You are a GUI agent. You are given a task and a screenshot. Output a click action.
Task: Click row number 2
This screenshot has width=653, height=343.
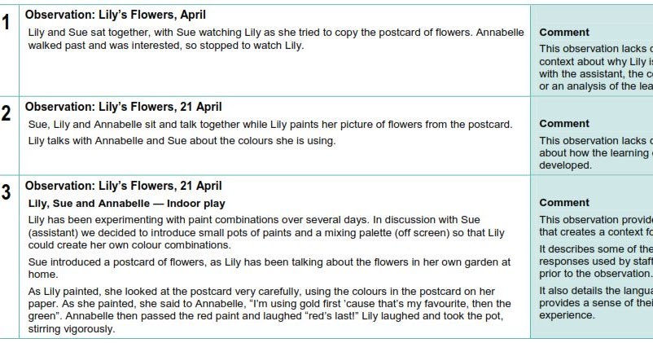tap(6, 113)
